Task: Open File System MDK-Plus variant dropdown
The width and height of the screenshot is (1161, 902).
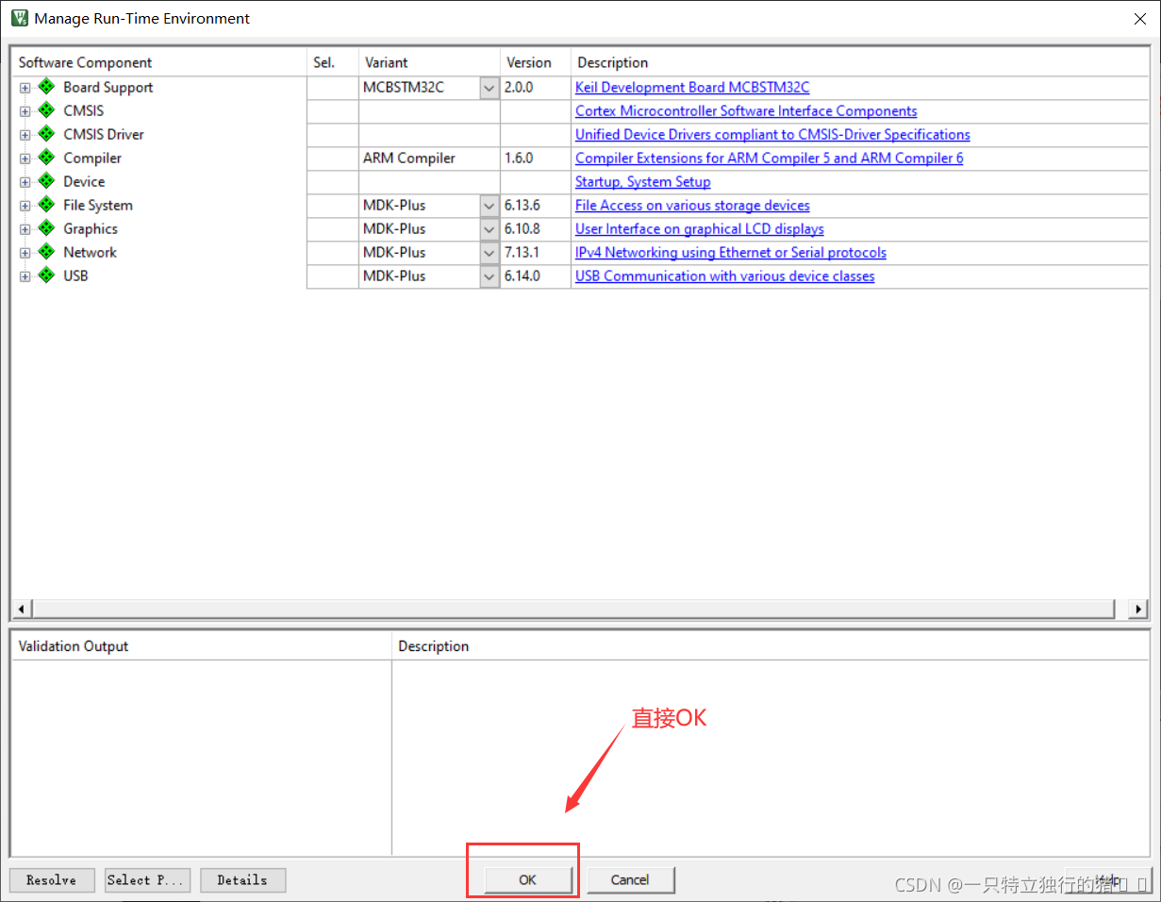Action: [x=489, y=206]
